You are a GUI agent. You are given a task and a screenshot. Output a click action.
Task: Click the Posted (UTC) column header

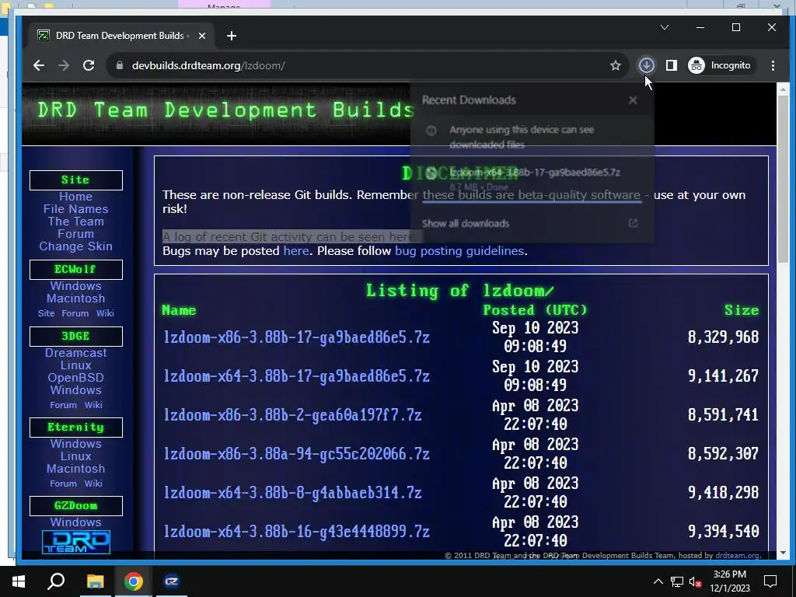pos(535,310)
